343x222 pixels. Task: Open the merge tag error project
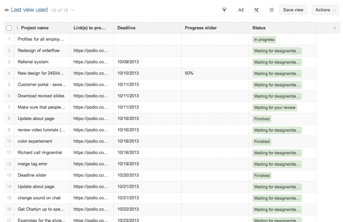[x=32, y=164]
